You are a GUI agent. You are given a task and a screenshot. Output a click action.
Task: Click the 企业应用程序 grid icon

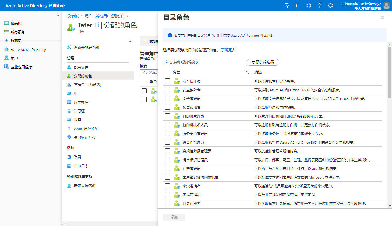(7, 67)
